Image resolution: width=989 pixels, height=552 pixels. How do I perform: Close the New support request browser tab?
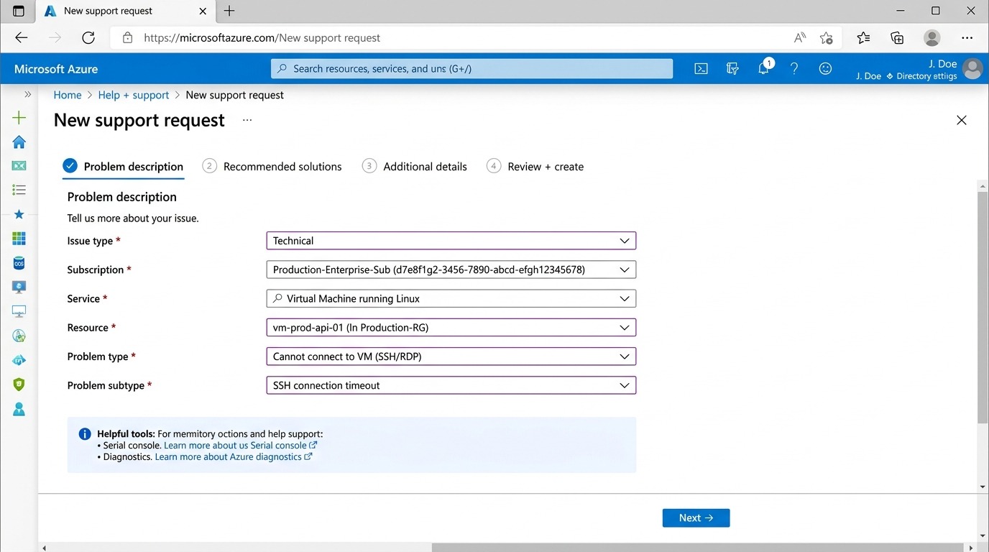point(203,11)
